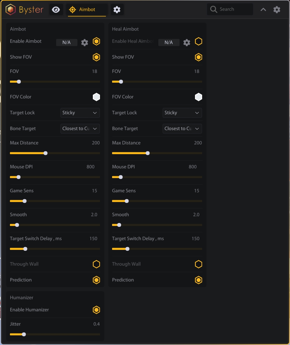Toggle Prediction in Heal Aimbot panel

pyautogui.click(x=198, y=280)
